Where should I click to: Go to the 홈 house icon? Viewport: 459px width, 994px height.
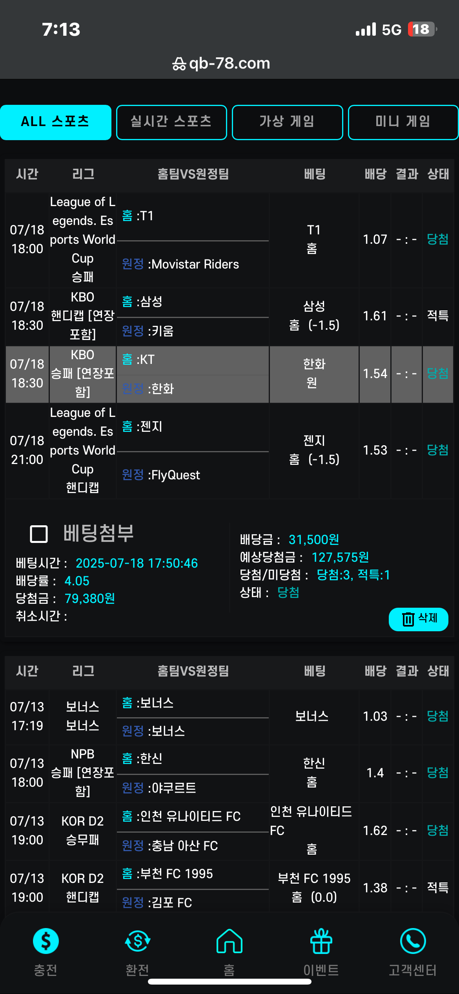(229, 941)
